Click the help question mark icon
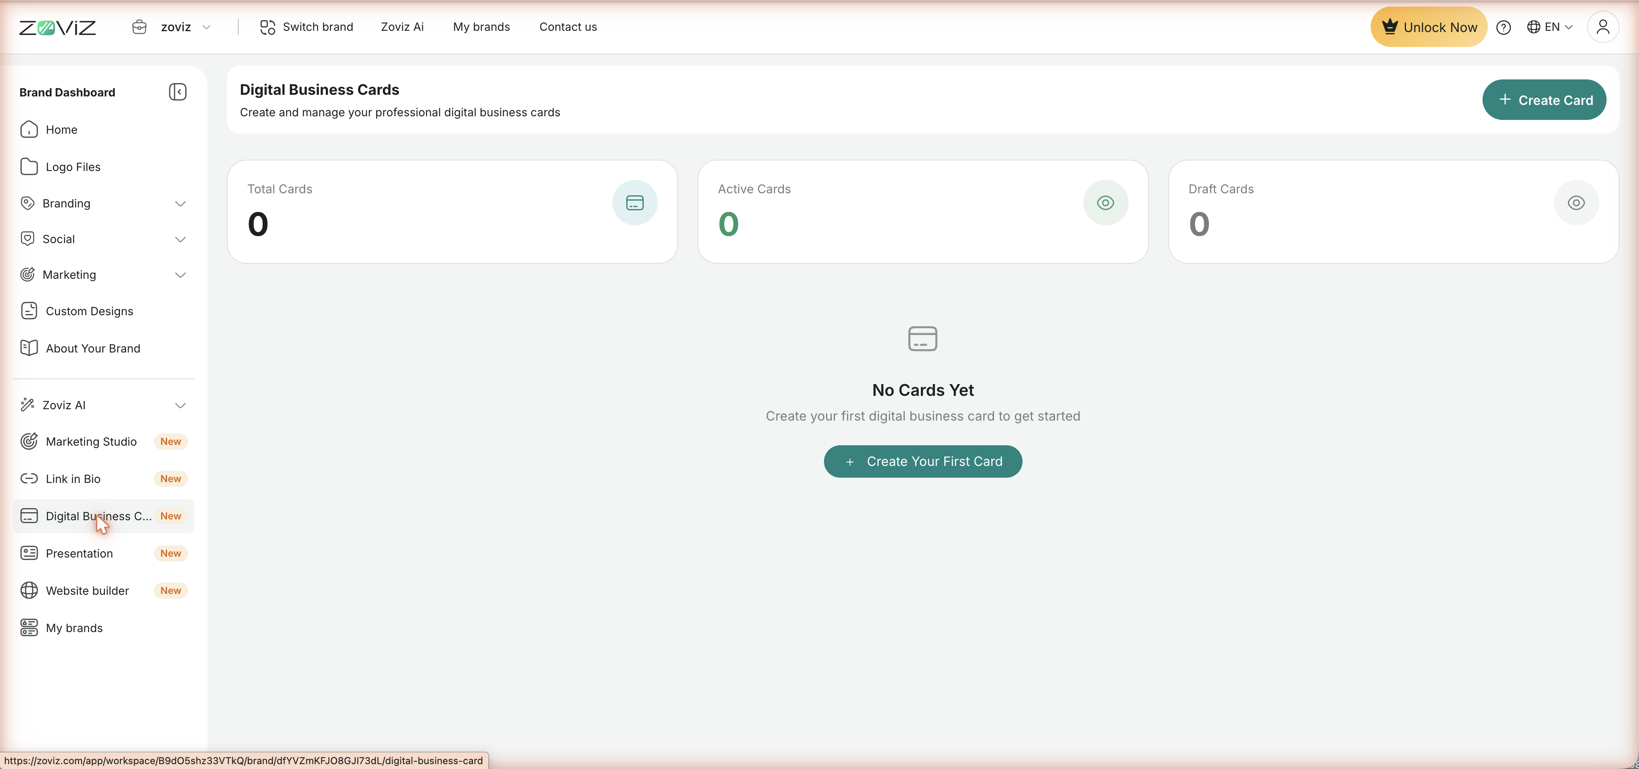1639x769 pixels. (1504, 28)
